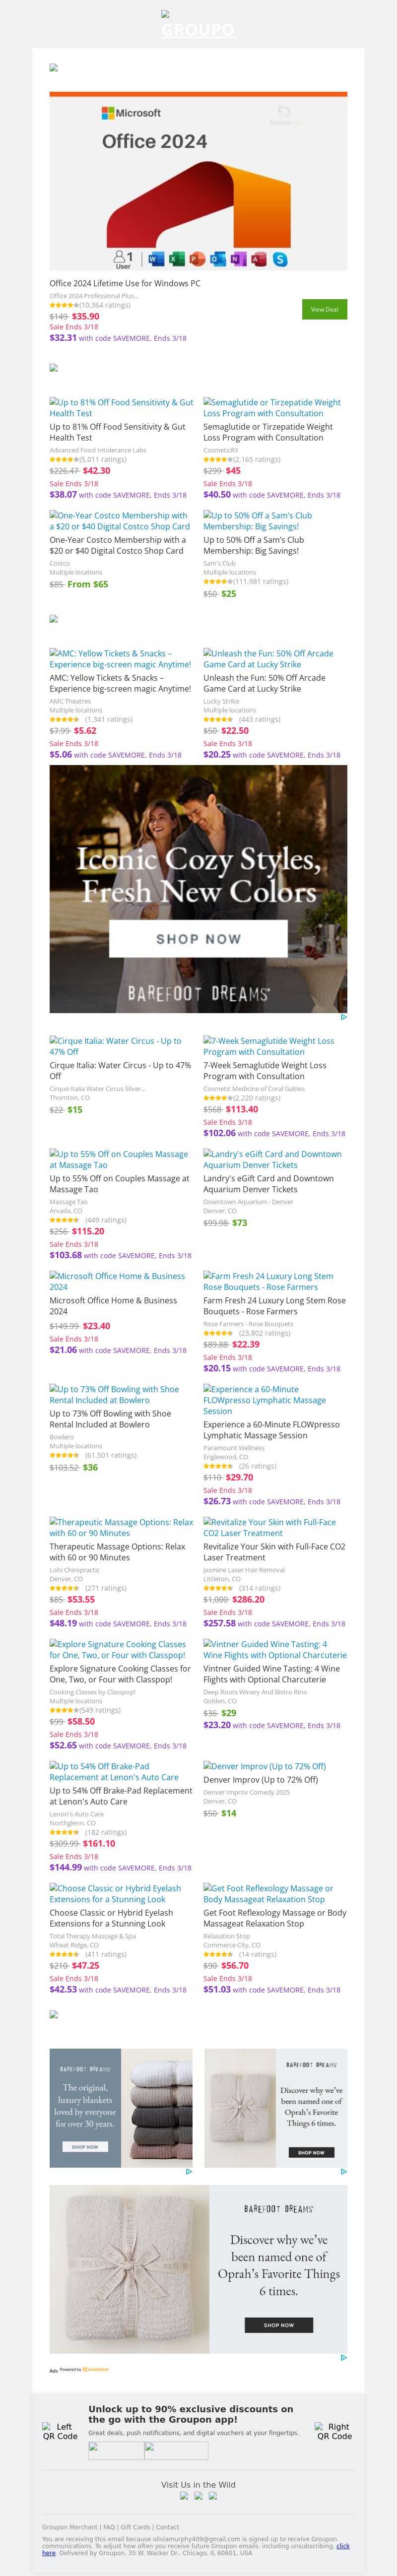This screenshot has width=397, height=2576.
Task: Open Semaglutide or Tirzepatide Weight Loss Program link
Action: click(272, 407)
